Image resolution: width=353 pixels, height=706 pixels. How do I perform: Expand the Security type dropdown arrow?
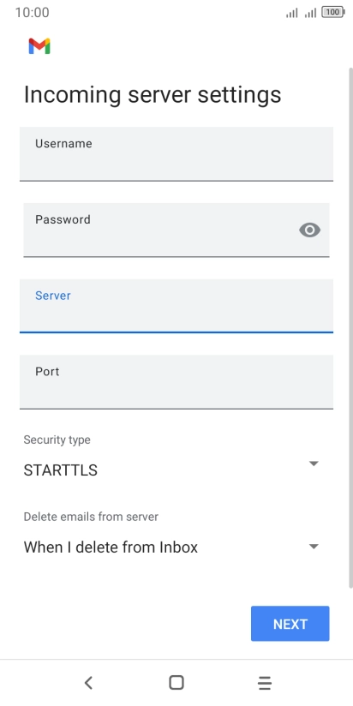314,464
